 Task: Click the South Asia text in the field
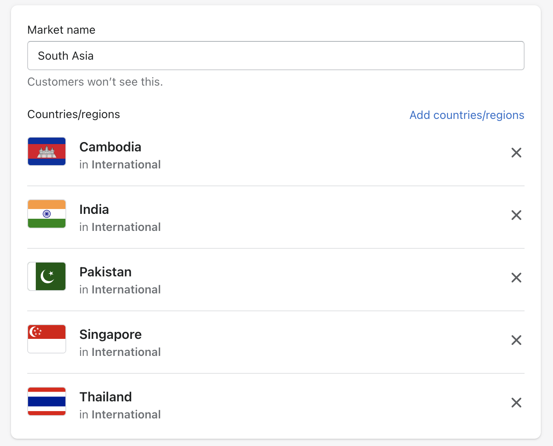point(66,56)
